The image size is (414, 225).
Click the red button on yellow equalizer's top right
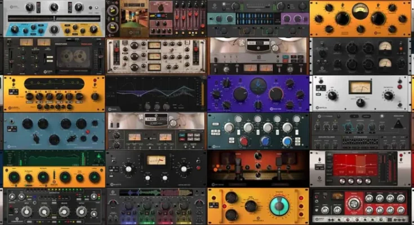coord(95,80)
